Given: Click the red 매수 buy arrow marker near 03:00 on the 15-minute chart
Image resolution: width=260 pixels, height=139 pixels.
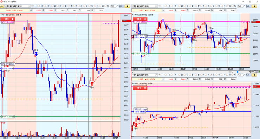Looking at the screenshot, I should (x=92, y=84).
